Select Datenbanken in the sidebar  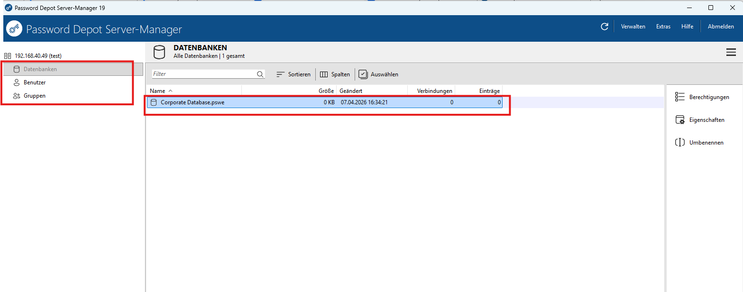point(73,69)
